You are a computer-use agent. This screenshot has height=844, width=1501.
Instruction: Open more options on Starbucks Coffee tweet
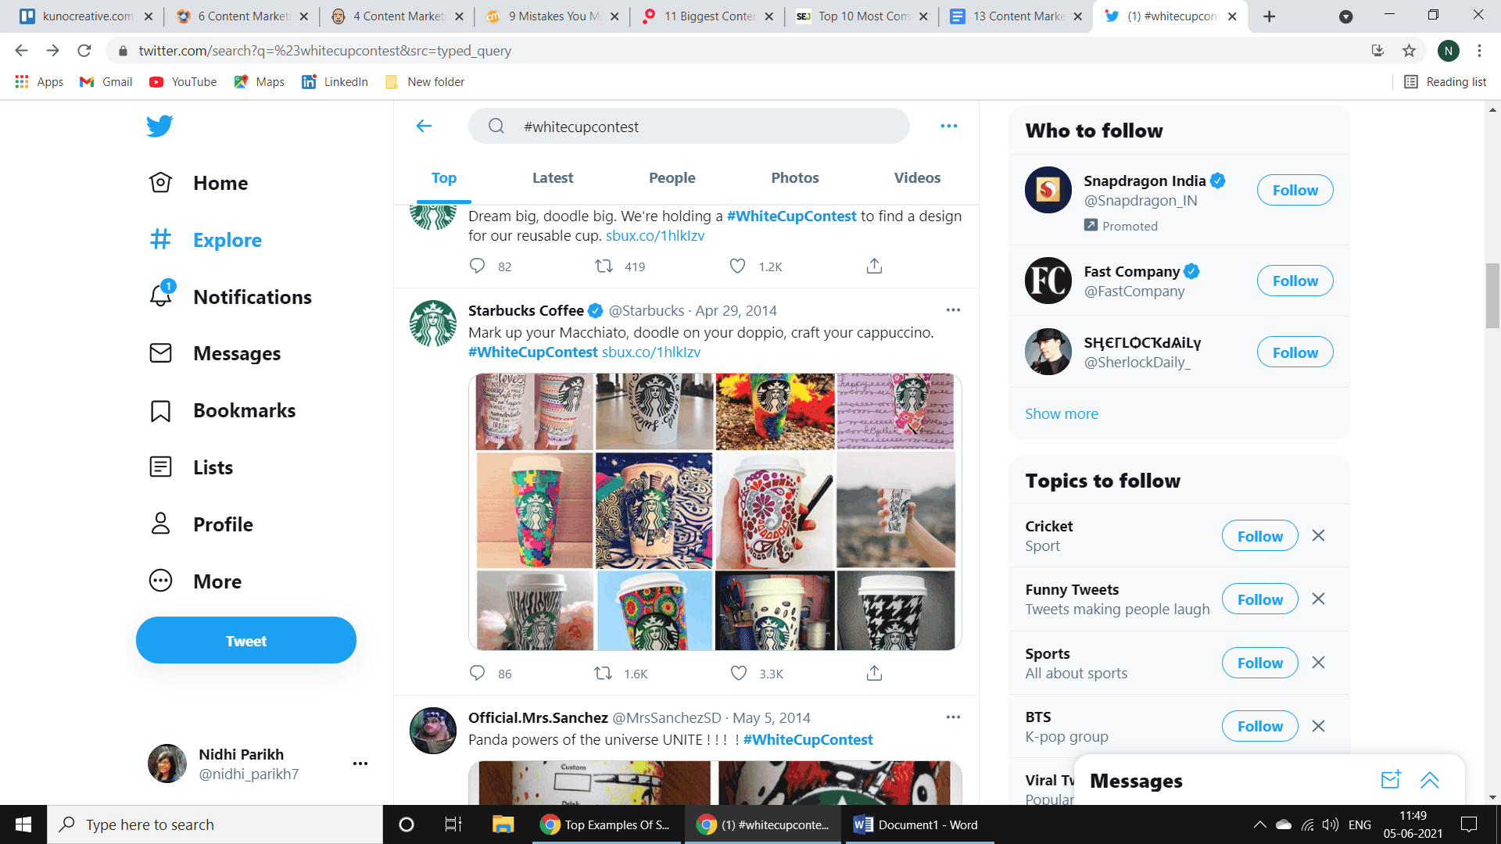pos(953,310)
